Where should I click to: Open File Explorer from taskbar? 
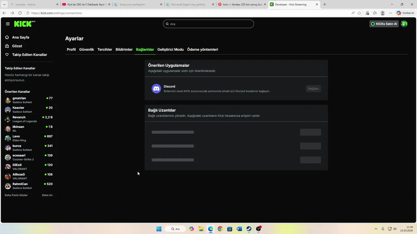(201, 229)
